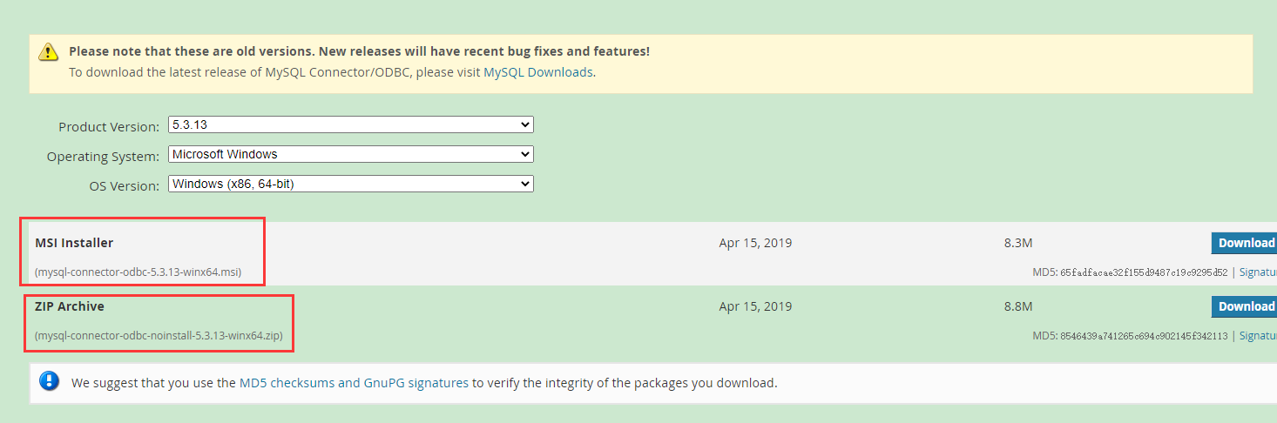This screenshot has height=423, width=1277.
Task: Open the Signature link for ZIP Archive
Action: tap(1258, 336)
